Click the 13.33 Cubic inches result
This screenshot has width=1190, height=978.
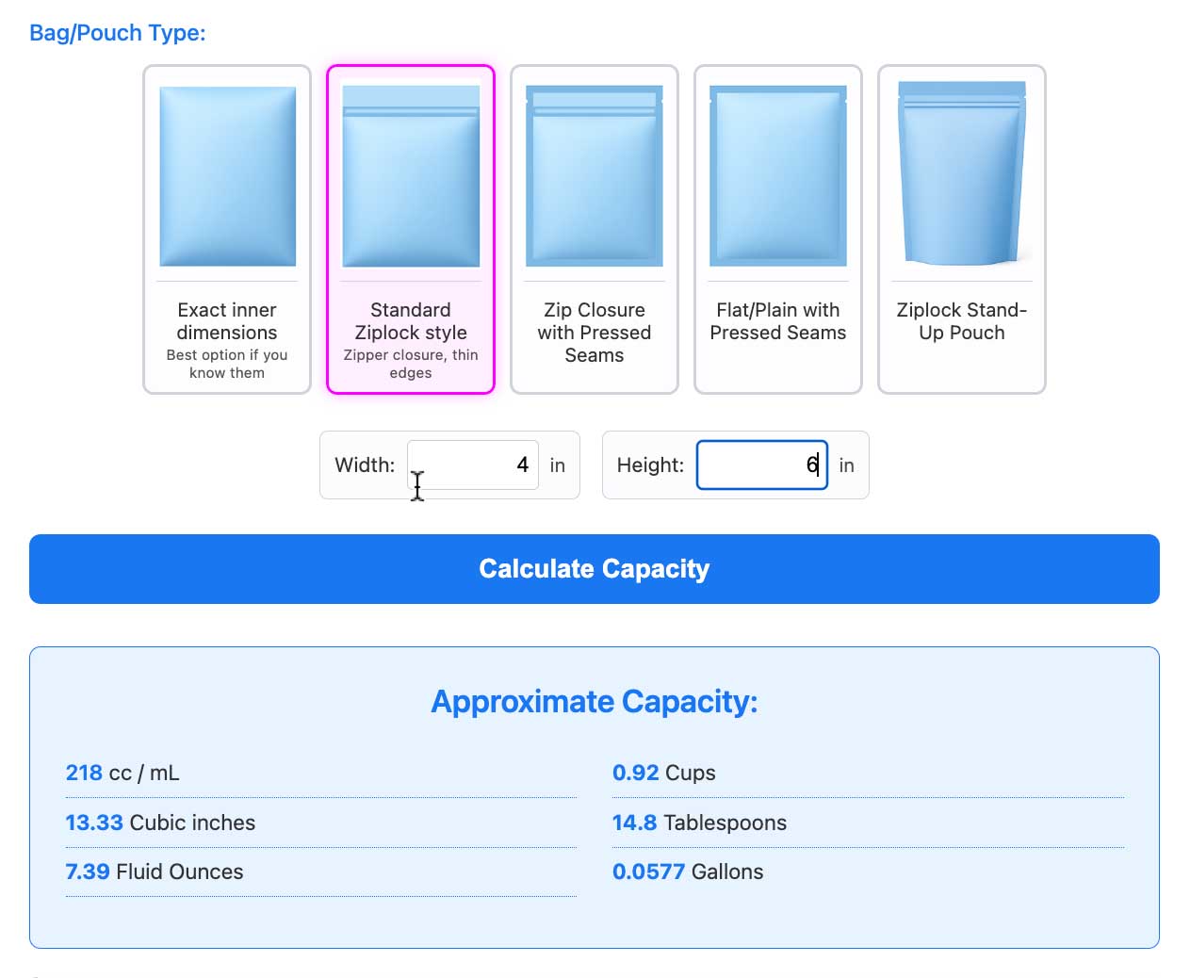click(160, 823)
